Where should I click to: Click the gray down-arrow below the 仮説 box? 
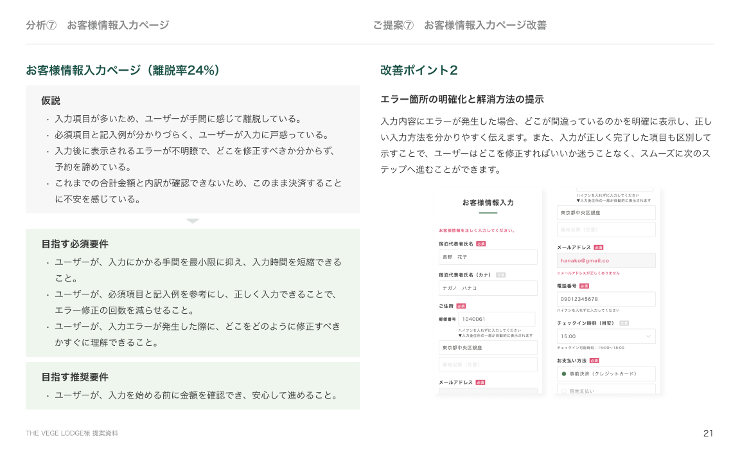(193, 221)
